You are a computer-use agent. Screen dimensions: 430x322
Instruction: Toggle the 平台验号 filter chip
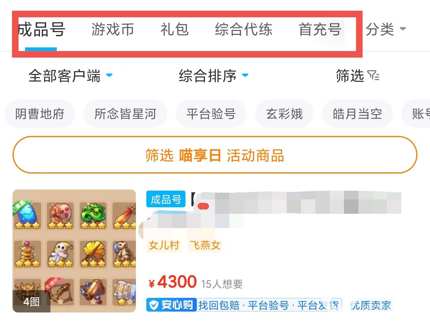(x=211, y=114)
